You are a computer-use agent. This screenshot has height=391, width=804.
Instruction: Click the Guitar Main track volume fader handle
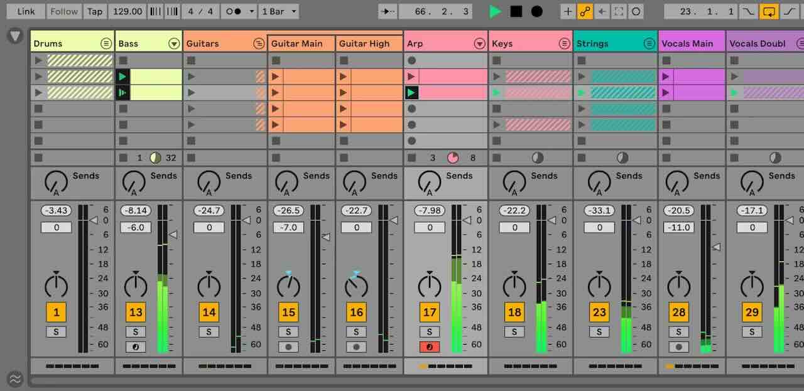coord(326,237)
